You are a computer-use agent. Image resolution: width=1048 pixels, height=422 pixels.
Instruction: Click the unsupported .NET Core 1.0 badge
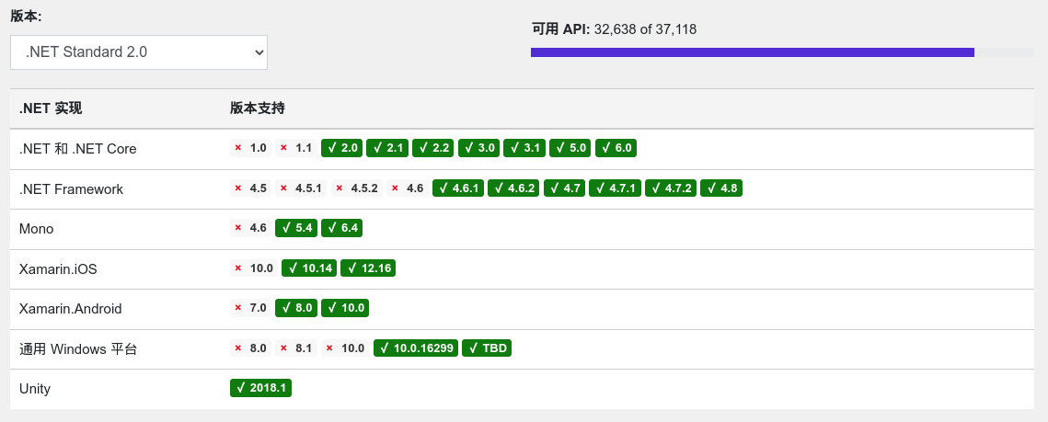coord(250,148)
